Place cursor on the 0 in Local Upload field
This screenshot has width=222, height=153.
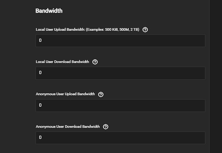click(40, 40)
